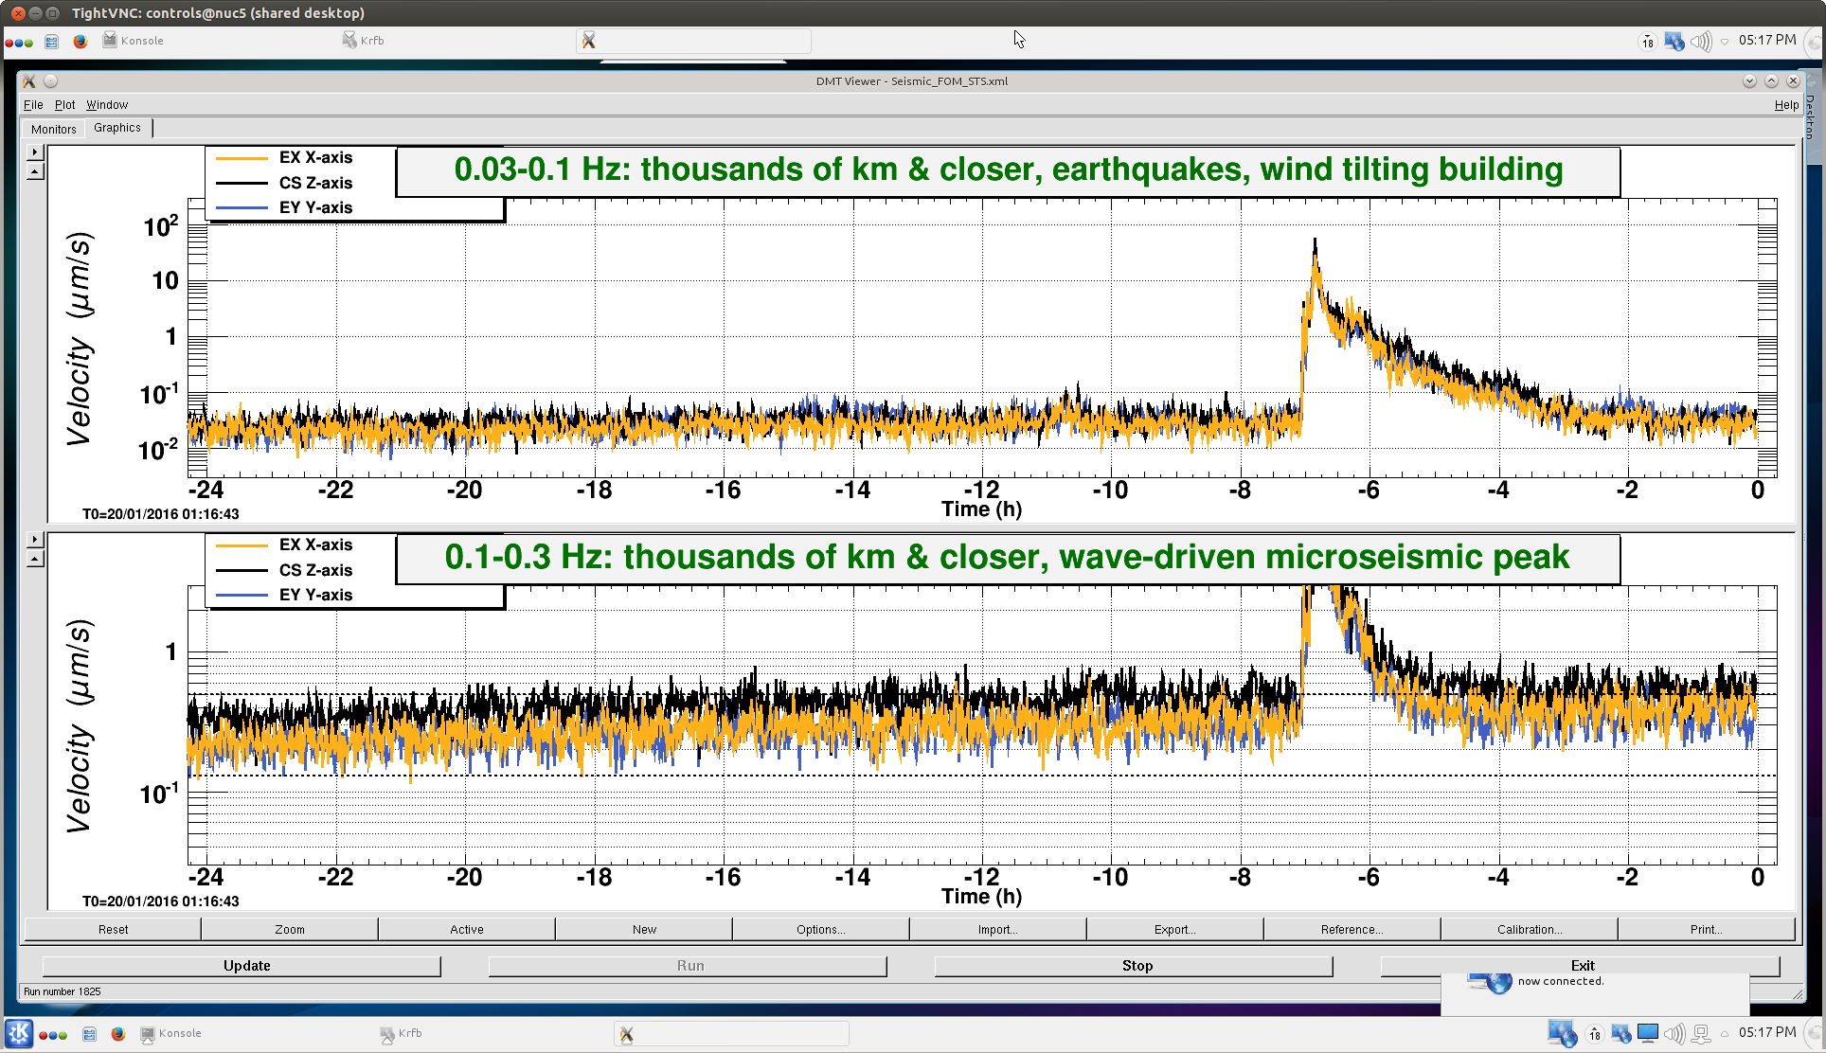Click the remote panel volume speaker icon
This screenshot has width=1826, height=1053.
click(x=1701, y=41)
